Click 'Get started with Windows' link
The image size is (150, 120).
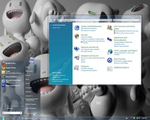pyautogui.click(x=89, y=28)
